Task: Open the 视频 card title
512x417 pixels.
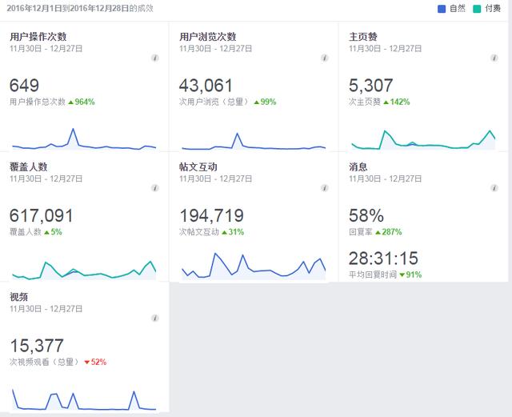Action: coord(19,297)
